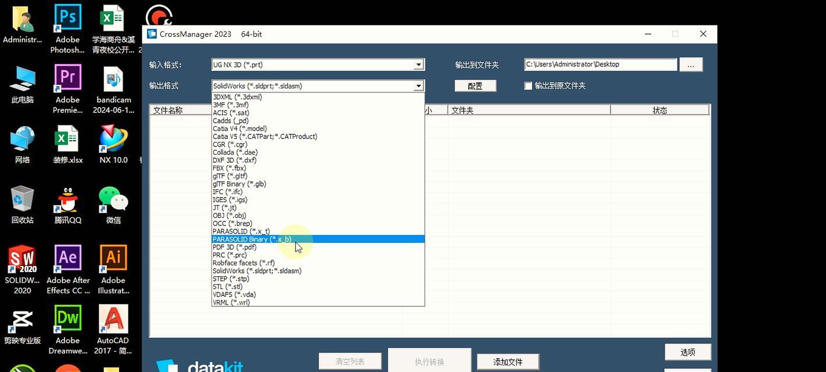Choose Robface facets (*.rf) format

tap(318, 263)
